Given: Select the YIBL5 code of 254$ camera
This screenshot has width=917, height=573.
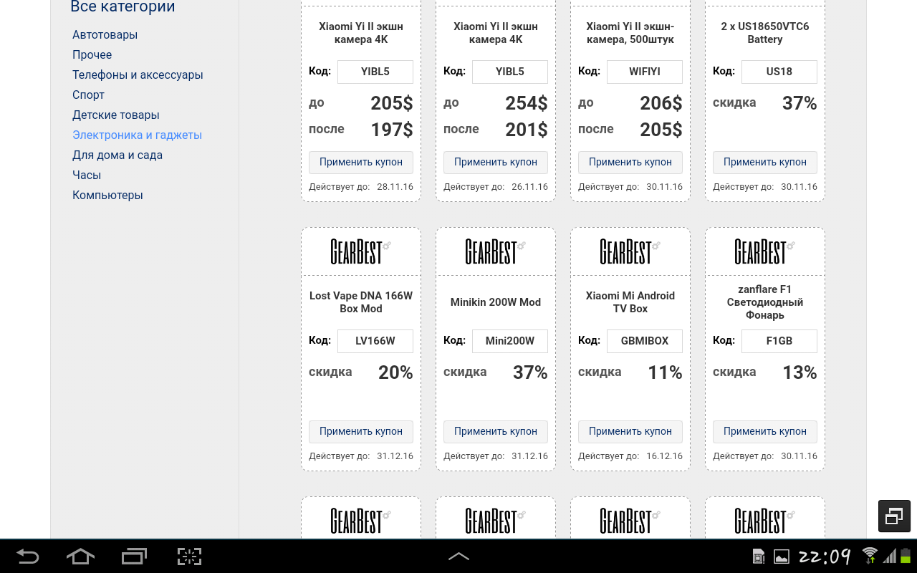Looking at the screenshot, I should pos(510,72).
